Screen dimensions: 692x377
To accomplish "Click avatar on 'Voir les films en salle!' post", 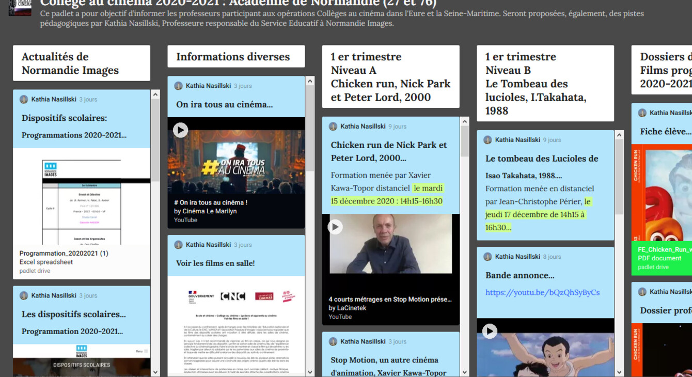I will (x=178, y=245).
